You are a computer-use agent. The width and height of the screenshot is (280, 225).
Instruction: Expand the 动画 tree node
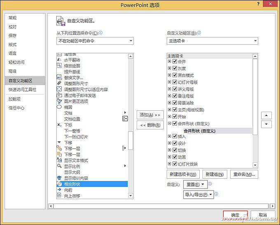pos(170,157)
